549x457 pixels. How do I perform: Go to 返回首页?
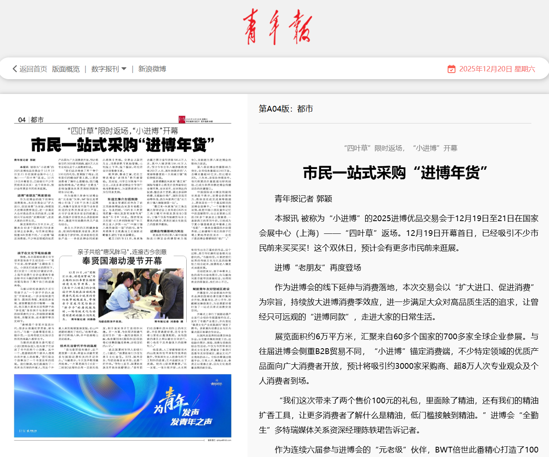click(x=33, y=69)
